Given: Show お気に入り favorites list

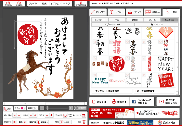Looking at the screenshot, I should (156, 24).
